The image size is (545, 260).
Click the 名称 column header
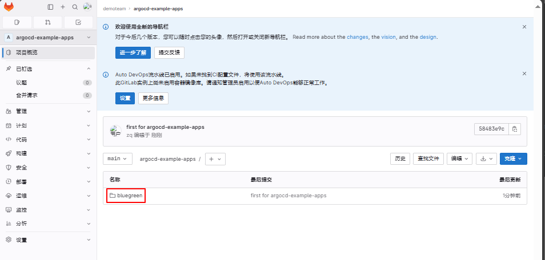[115, 180]
